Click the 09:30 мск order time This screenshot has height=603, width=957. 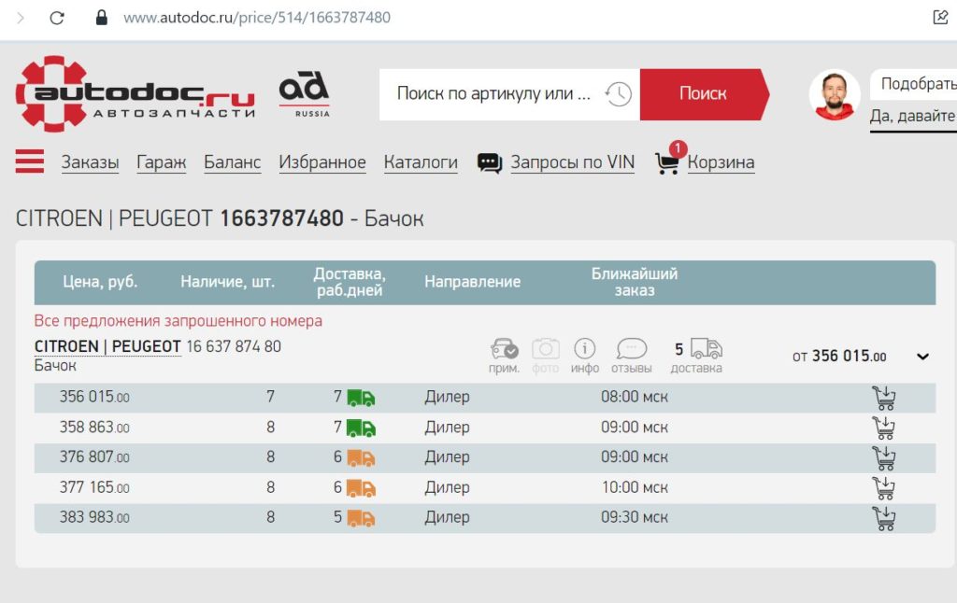click(635, 518)
